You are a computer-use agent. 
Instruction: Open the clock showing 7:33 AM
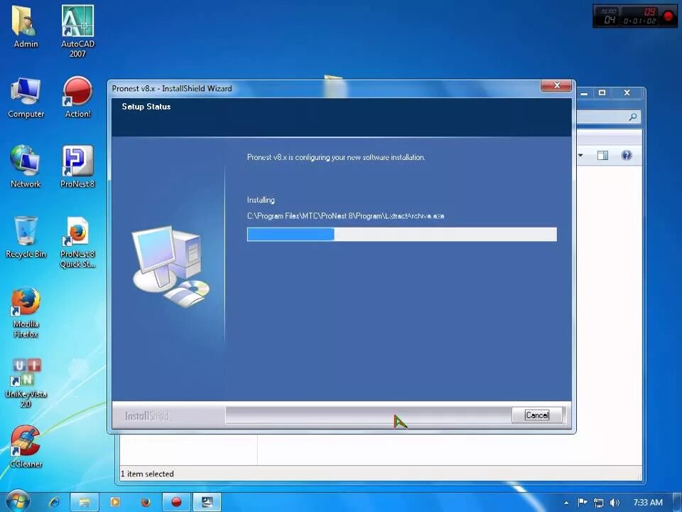[x=648, y=503]
